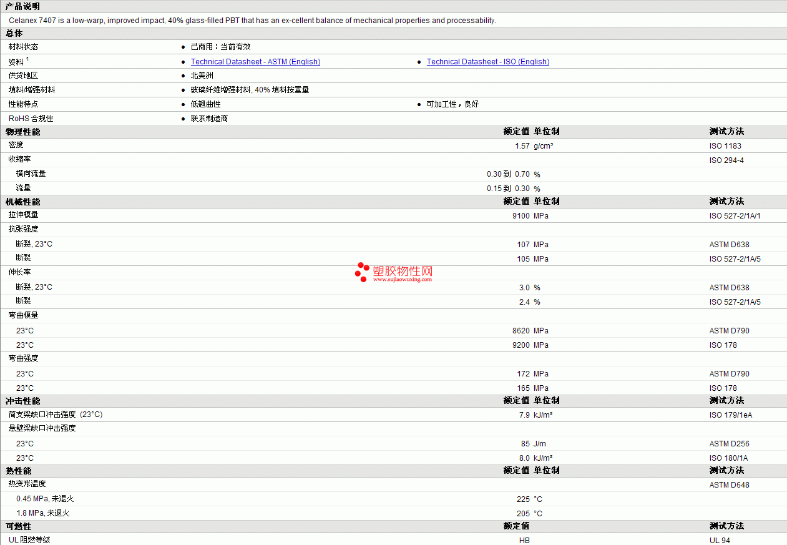Click the 总体 section header
The image size is (787, 545).
[x=14, y=33]
